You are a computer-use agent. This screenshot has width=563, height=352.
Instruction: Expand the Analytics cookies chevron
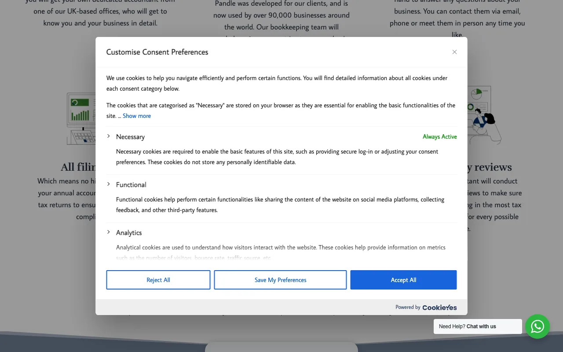click(109, 232)
